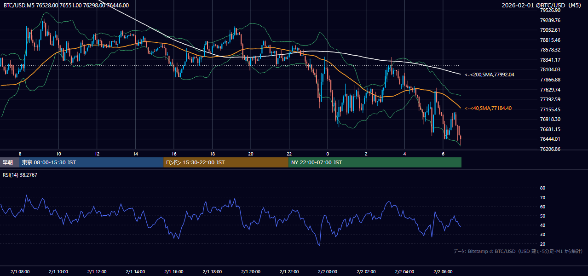Click price axis label 76206.86
Viewport: 588px width, 276px height.
coord(550,149)
